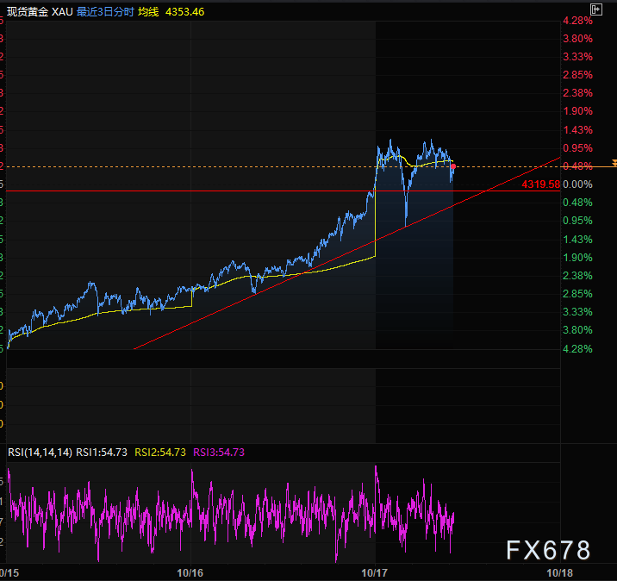Screen dimensions: 617x581
Task: Open the 最近3日分时 period selector
Action: [105, 14]
